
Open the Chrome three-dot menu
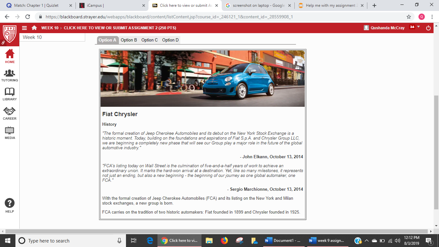(432, 17)
